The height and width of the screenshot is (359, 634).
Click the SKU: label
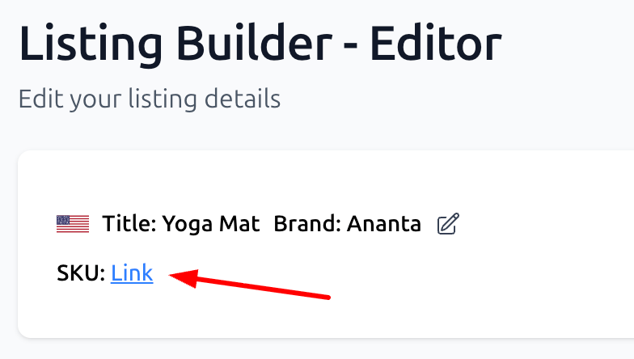[81, 273]
